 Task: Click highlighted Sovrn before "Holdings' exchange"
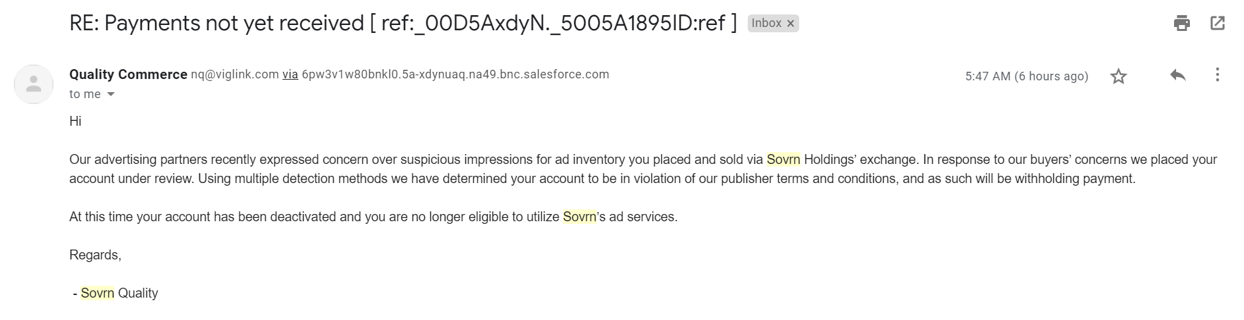click(x=783, y=159)
